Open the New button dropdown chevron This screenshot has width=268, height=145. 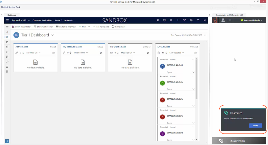pyautogui.click(x=89, y=27)
